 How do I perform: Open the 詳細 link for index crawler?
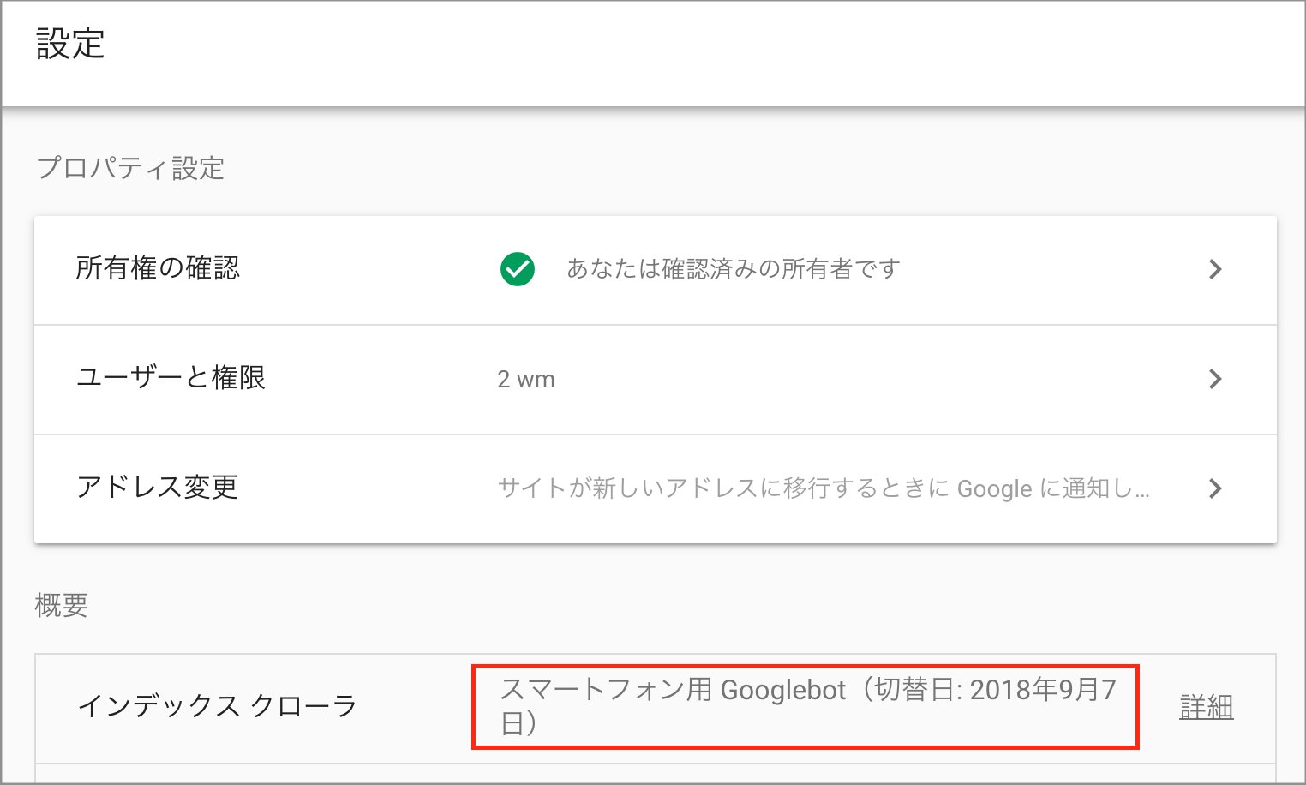(1206, 707)
